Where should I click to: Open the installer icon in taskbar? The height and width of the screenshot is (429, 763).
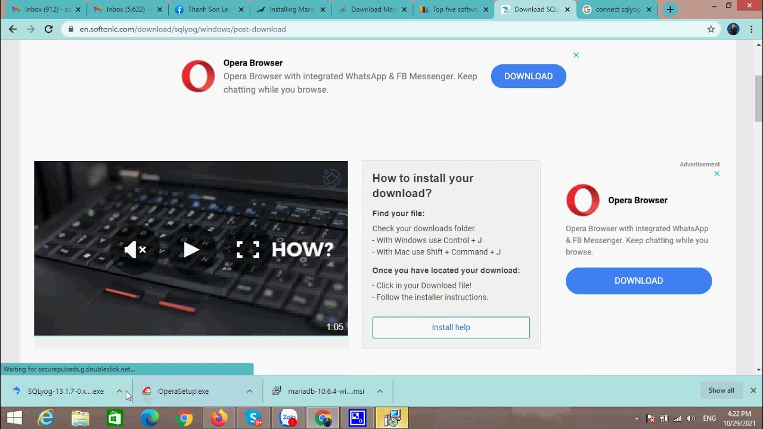point(392,418)
